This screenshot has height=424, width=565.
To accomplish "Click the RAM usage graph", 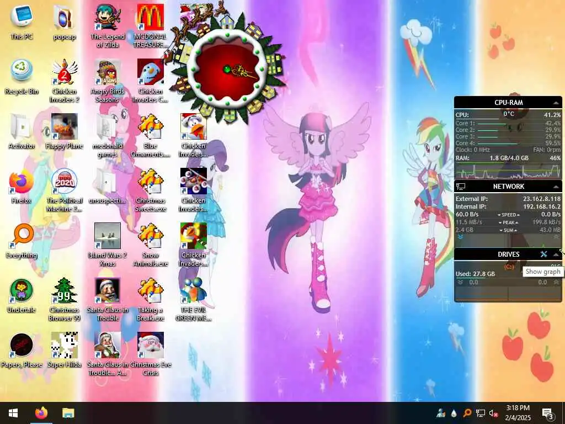I will tap(508, 171).
